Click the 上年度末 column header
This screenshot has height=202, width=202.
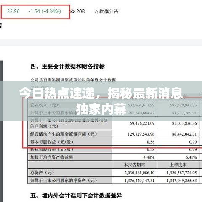coord(178,165)
